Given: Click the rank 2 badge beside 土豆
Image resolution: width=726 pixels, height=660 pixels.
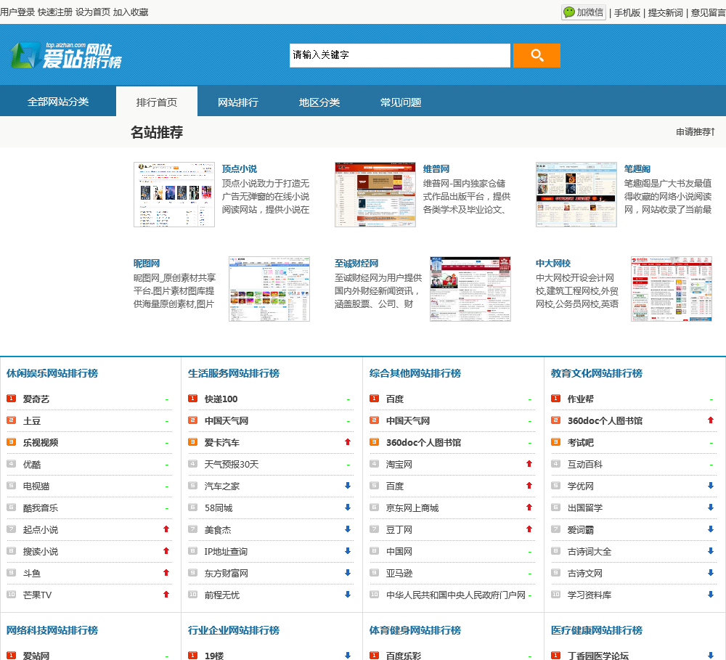Looking at the screenshot, I should coord(12,420).
